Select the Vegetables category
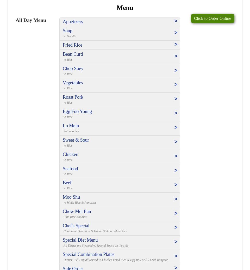The height and width of the screenshot is (270, 250). (73, 83)
